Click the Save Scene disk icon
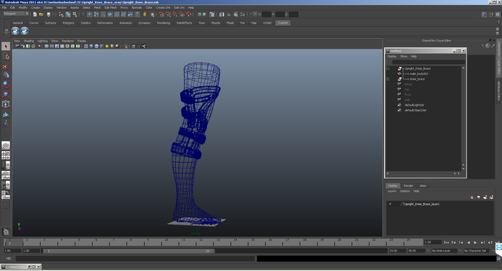Screen dimensions: 502x271 click(x=48, y=14)
